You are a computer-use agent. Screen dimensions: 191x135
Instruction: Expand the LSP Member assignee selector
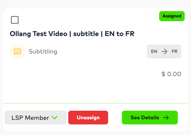[36, 118]
